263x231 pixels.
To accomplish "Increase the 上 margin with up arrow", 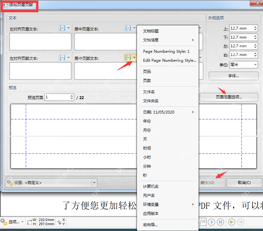I will 255,27.
